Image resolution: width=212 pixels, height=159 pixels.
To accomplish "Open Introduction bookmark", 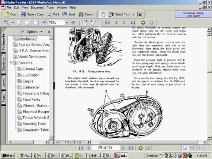I will pos(27,39).
